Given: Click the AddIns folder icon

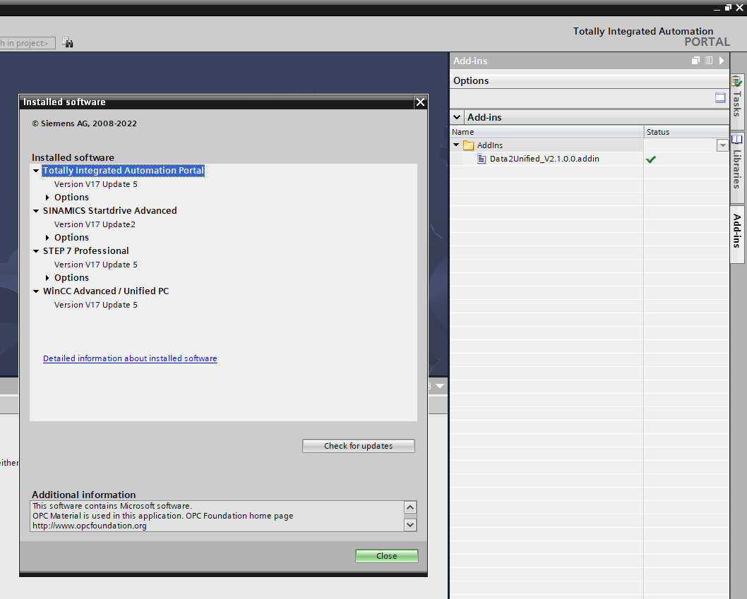Looking at the screenshot, I should click(x=469, y=145).
